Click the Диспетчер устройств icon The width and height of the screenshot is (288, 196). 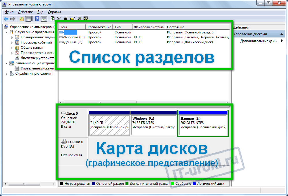click(17, 58)
